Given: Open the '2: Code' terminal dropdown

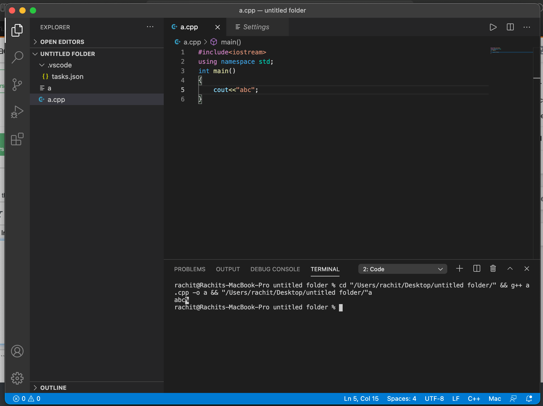Looking at the screenshot, I should tap(403, 269).
